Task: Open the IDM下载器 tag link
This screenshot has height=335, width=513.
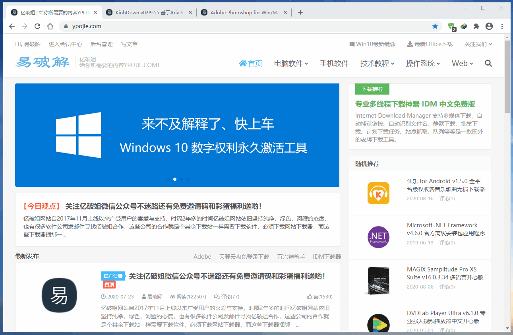Action: (327, 257)
